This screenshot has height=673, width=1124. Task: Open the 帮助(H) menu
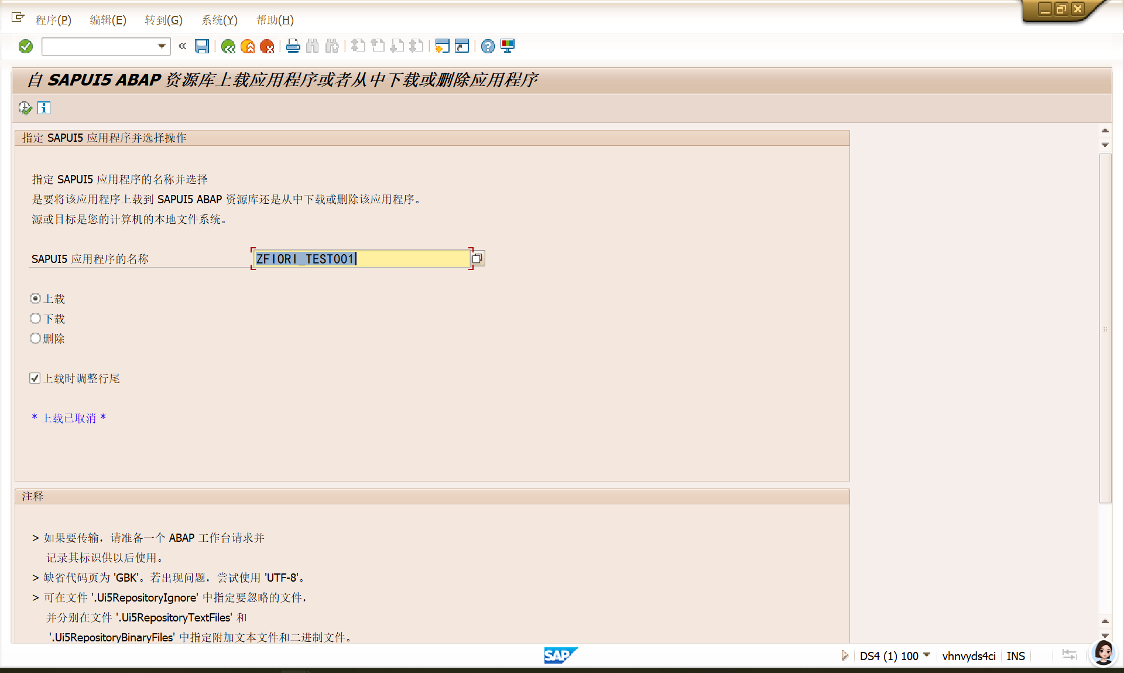click(275, 20)
